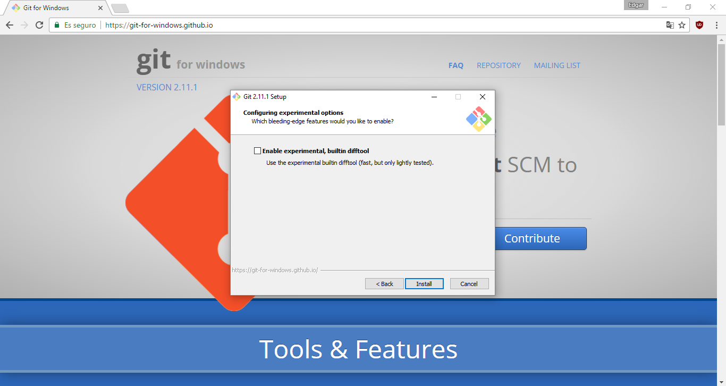Click the 'git for windows' logo heading
The image size is (726, 386).
(191, 62)
